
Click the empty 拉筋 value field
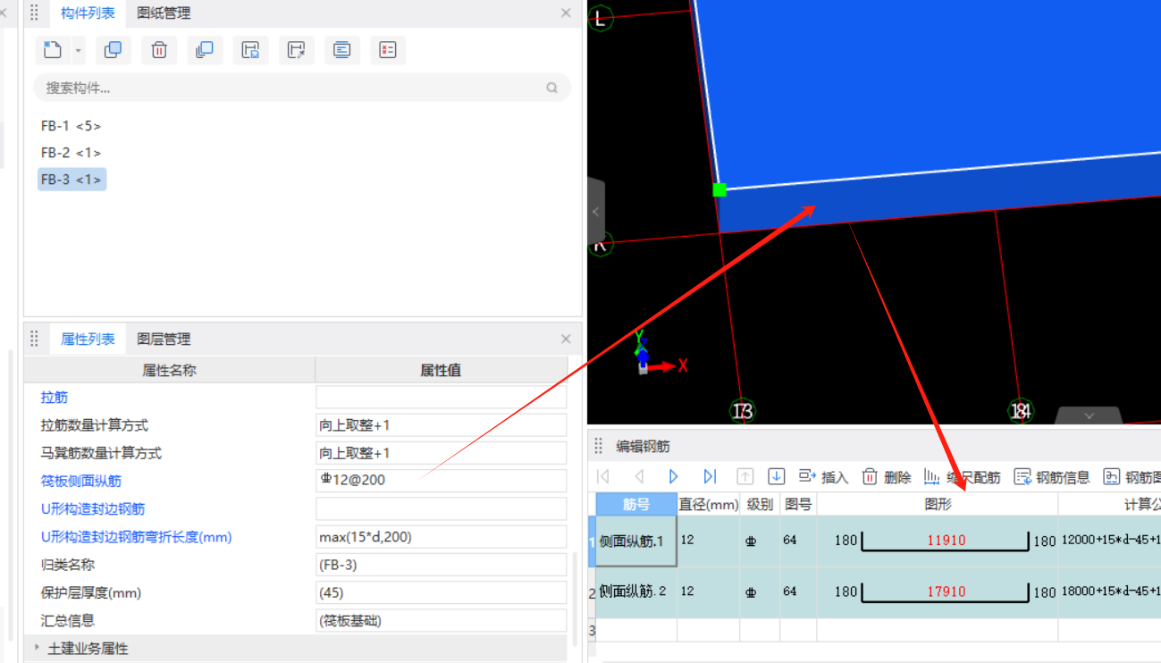(x=442, y=397)
